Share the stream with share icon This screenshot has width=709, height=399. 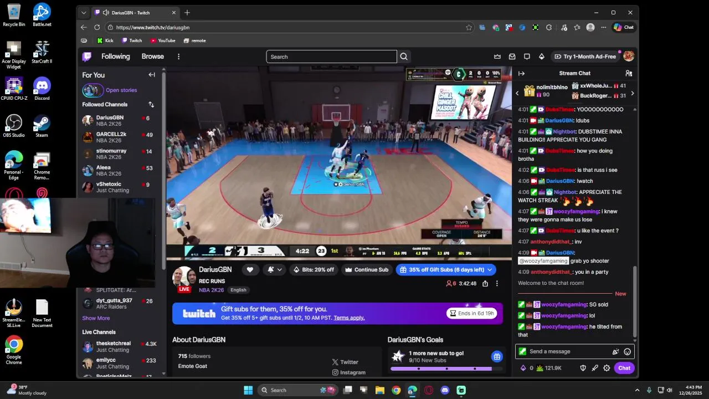485,284
